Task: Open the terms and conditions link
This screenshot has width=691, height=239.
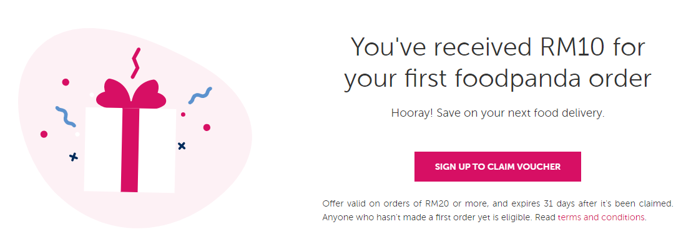Action: click(x=601, y=217)
